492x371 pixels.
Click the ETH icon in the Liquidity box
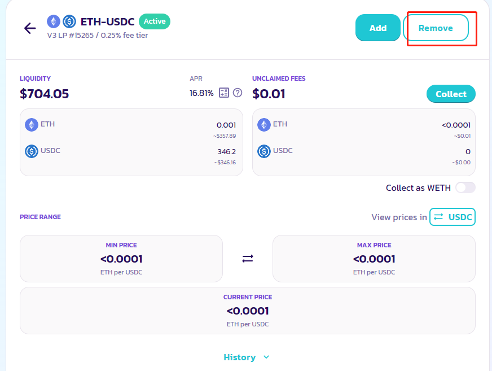point(32,125)
